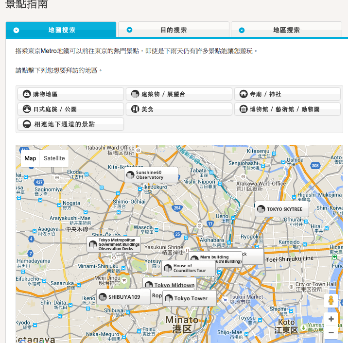
Task: Click the building icon on TOKYO SKYTREE marker
Action: click(261, 209)
